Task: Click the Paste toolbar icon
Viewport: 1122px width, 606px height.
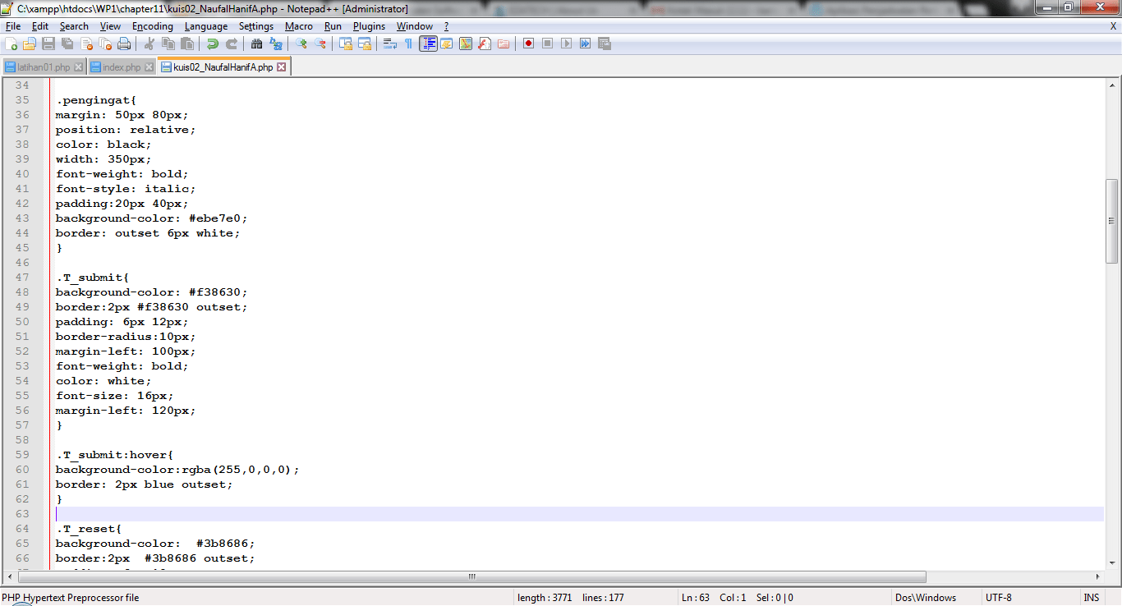Action: 187,44
